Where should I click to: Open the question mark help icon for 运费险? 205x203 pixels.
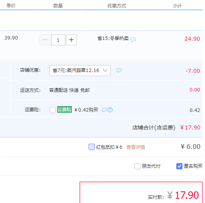coord(110,110)
